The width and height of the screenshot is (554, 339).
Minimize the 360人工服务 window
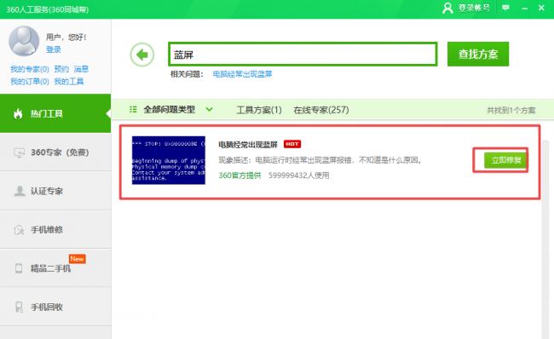[x=525, y=9]
